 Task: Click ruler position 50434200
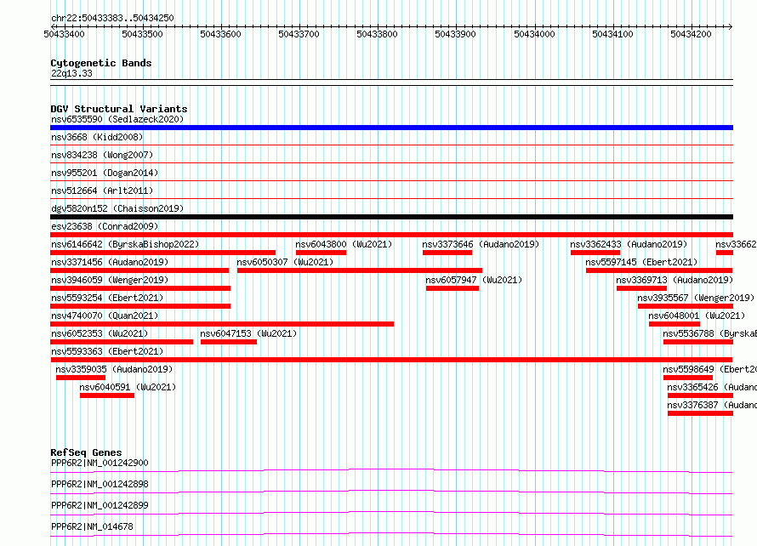691,34
